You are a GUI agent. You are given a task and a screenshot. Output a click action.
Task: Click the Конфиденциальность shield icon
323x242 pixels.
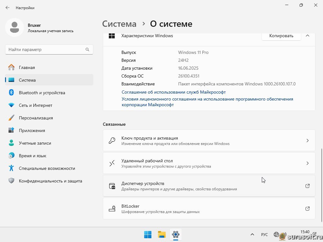pos(11,181)
